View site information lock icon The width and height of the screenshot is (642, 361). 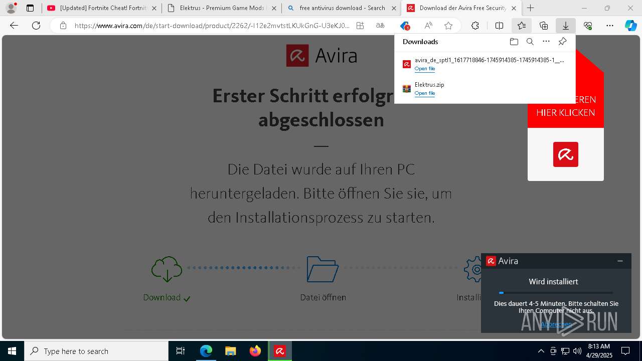point(63,26)
